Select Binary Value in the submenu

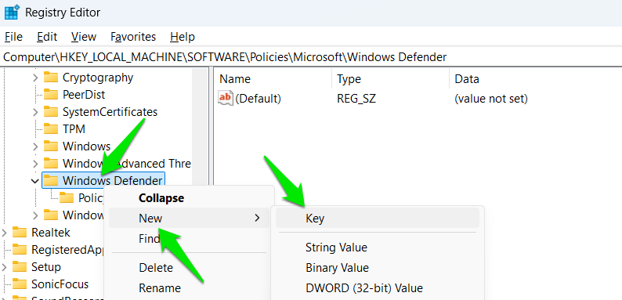click(x=378, y=268)
